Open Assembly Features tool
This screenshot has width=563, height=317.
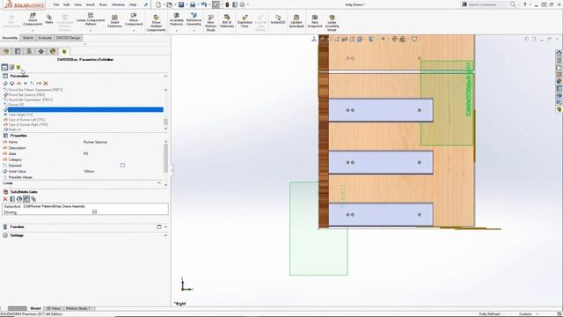176,19
